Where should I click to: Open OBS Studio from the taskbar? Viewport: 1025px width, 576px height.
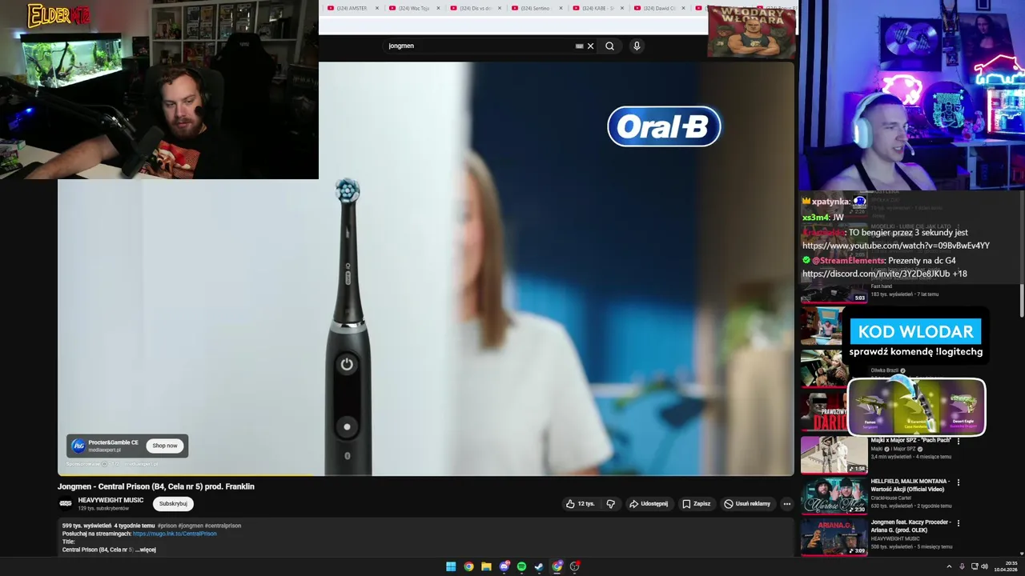point(575,566)
